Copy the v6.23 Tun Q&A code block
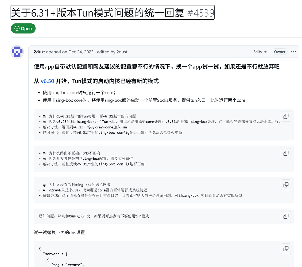This screenshot has width=302, height=267. [x=286, y=116]
